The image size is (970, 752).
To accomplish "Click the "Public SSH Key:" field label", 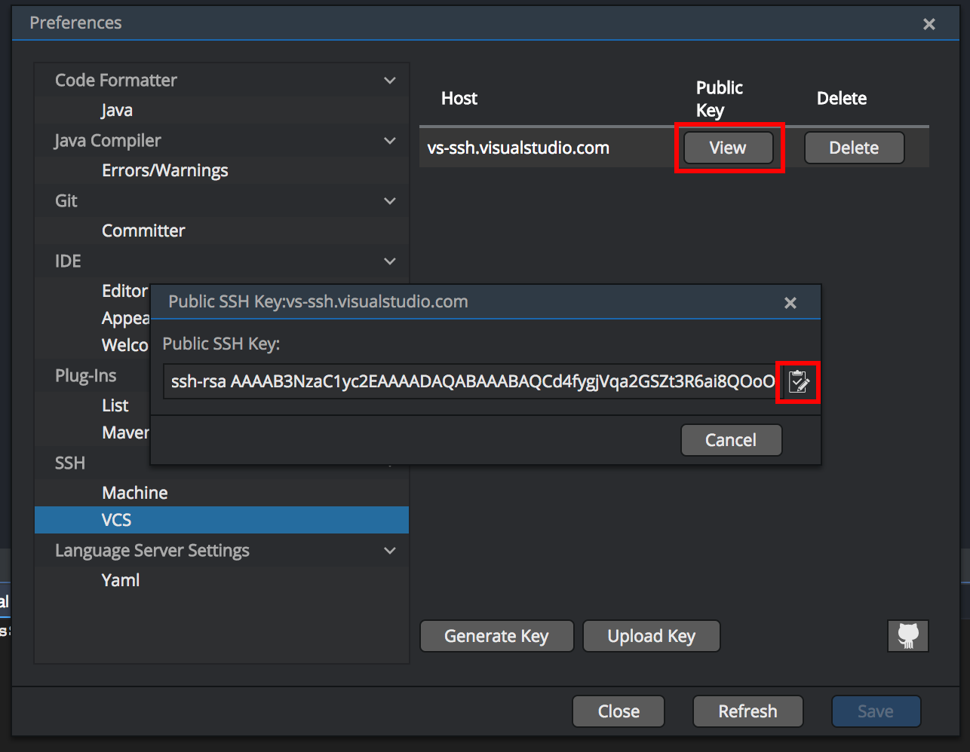I will coord(221,344).
